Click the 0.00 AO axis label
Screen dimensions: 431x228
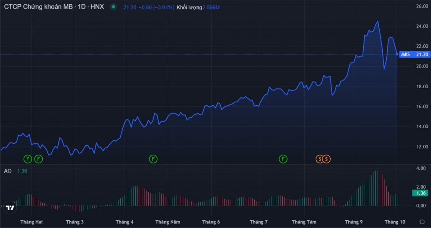tap(421, 206)
